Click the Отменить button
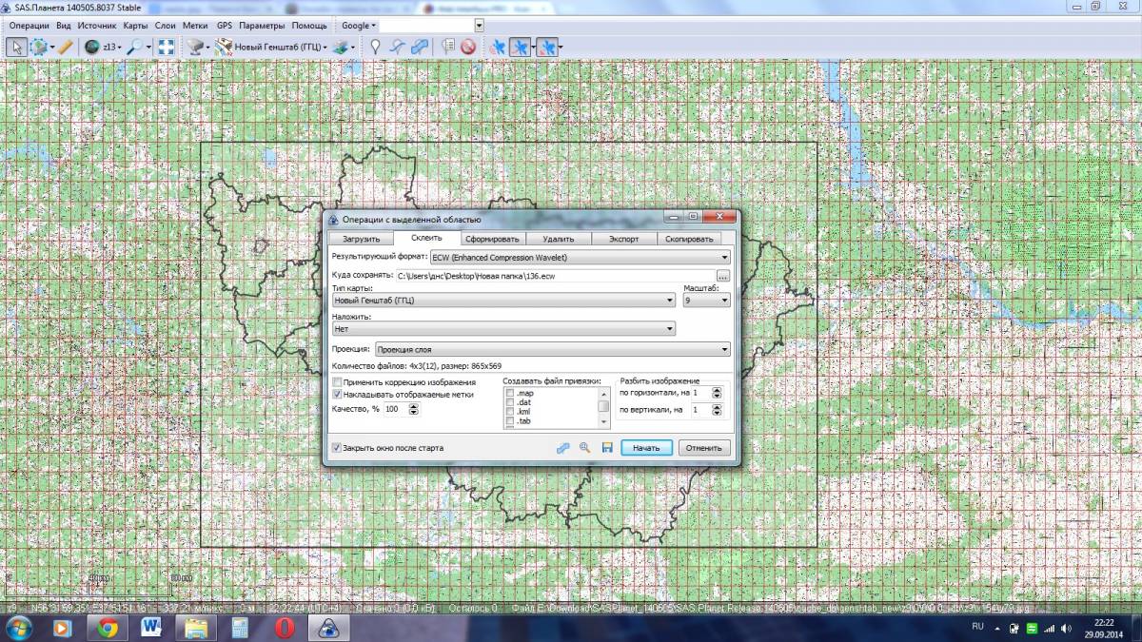This screenshot has height=642, width=1142. click(705, 447)
